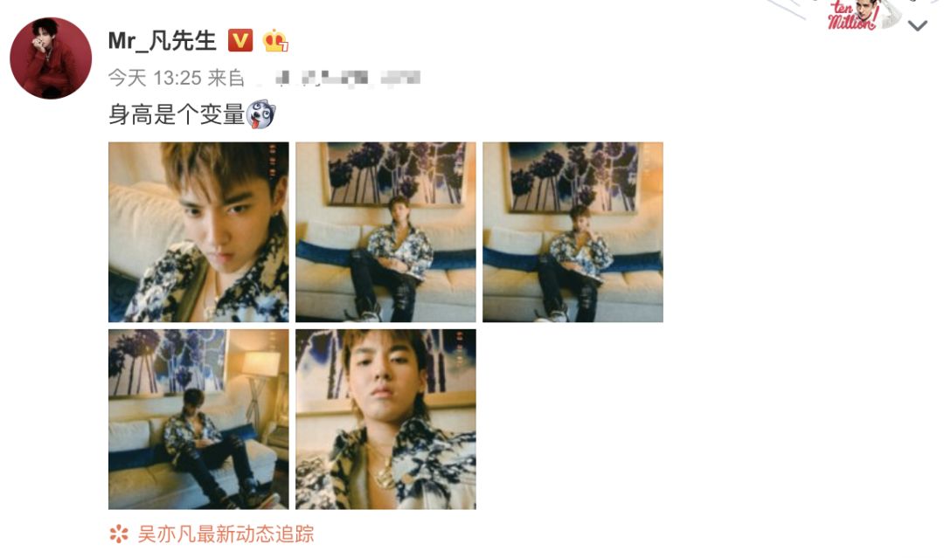
Task: Open the third photo in the top row
Action: pos(573,232)
